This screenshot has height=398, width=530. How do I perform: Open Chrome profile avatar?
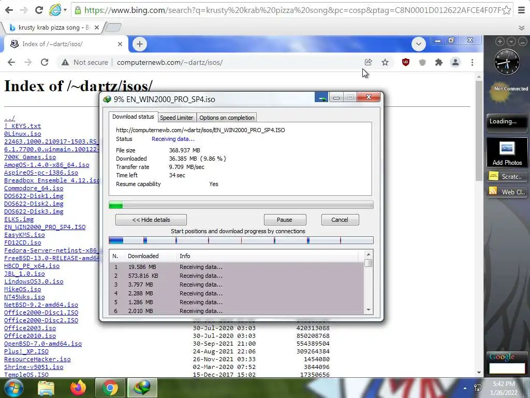455,62
